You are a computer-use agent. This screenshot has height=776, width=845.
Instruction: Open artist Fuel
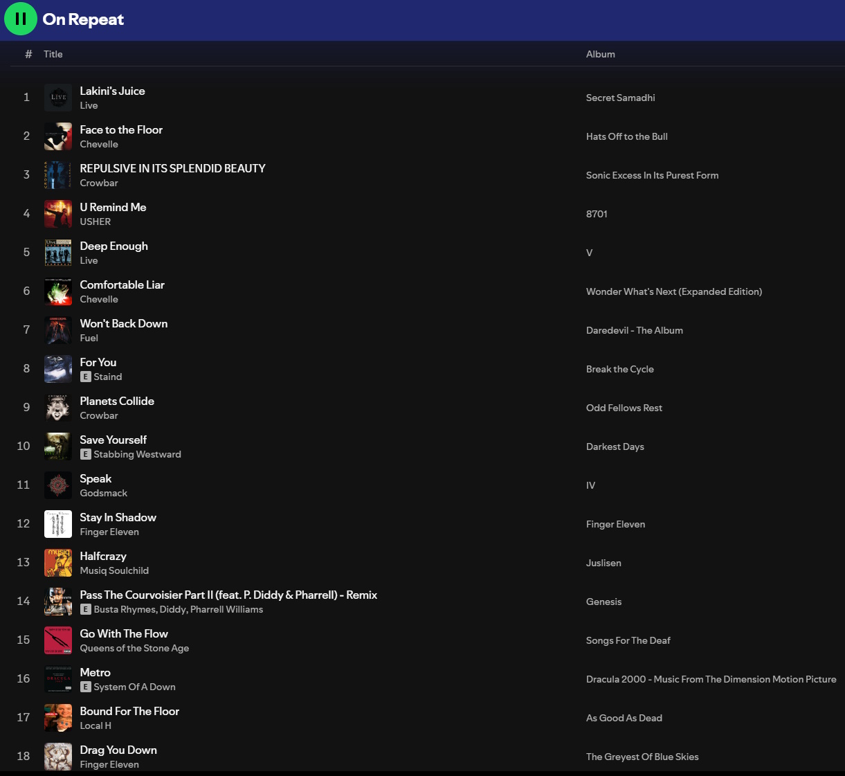89,338
